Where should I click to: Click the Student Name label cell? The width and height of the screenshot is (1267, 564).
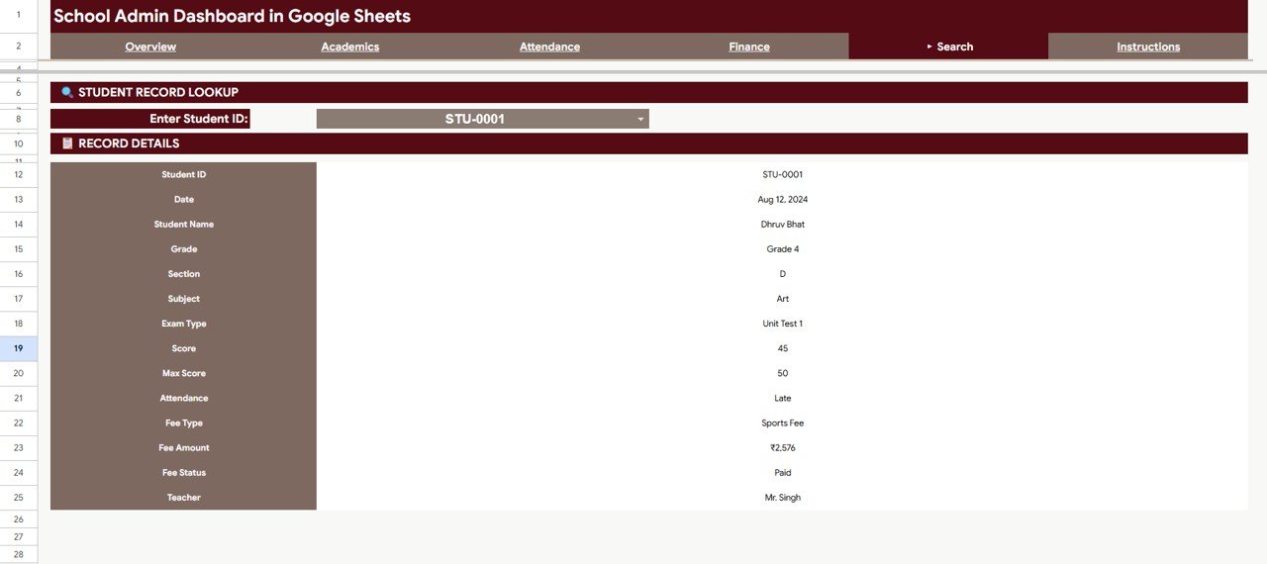click(x=183, y=224)
